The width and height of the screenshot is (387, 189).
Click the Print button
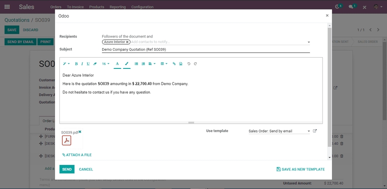point(46,42)
